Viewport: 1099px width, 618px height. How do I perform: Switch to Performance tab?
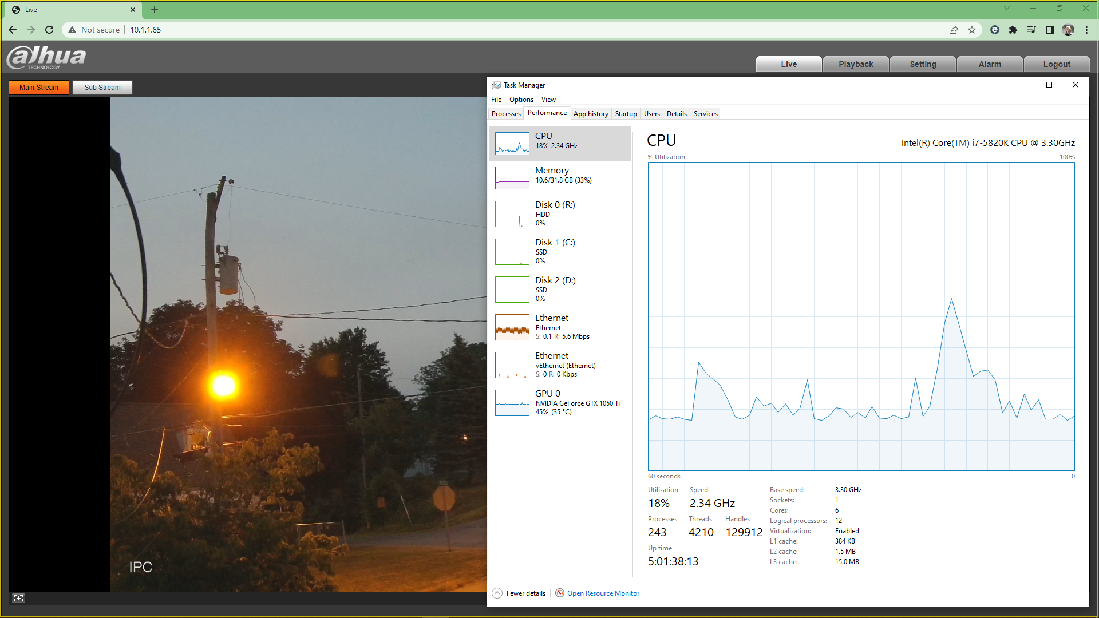547,113
